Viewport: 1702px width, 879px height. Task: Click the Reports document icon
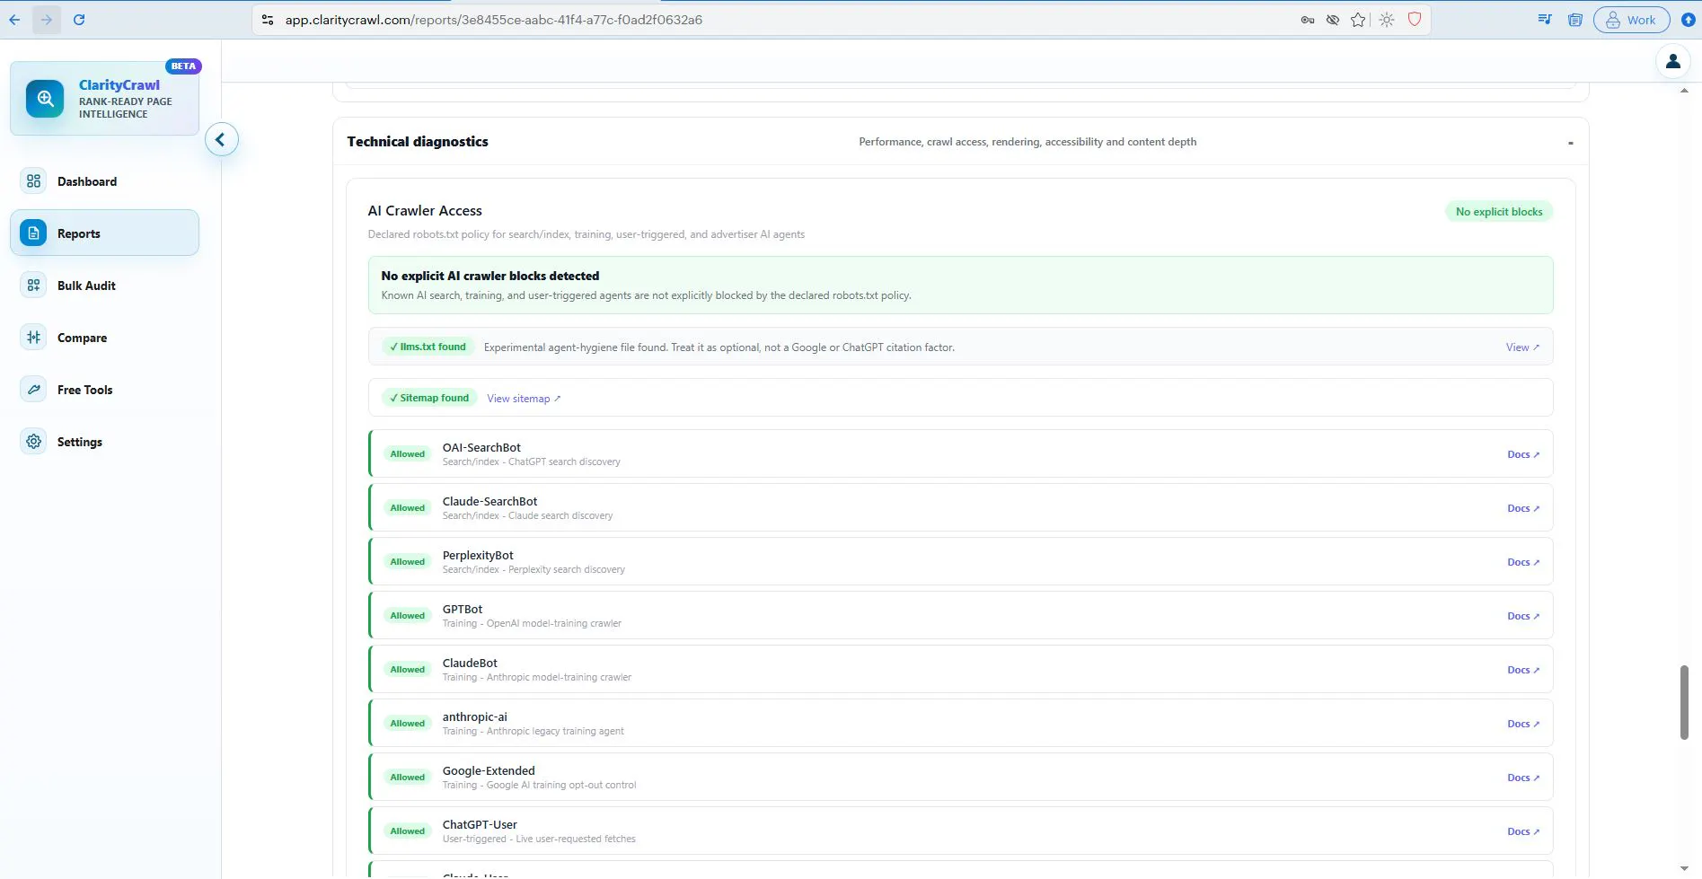pos(33,233)
